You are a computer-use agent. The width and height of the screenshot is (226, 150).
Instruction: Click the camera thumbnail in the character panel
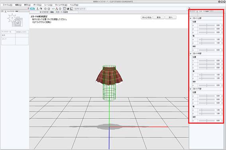tap(15, 20)
